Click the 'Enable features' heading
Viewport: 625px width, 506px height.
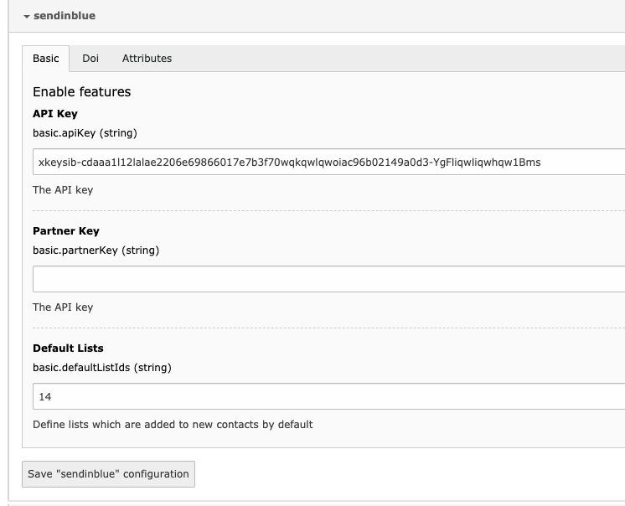click(x=82, y=92)
